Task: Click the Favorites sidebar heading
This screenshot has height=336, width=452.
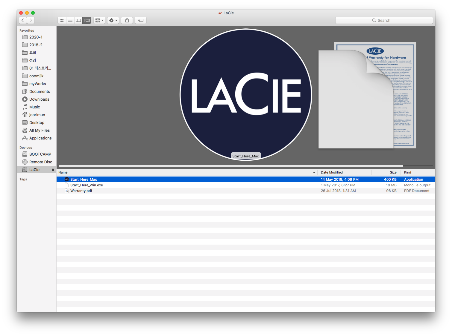Action: 27,30
